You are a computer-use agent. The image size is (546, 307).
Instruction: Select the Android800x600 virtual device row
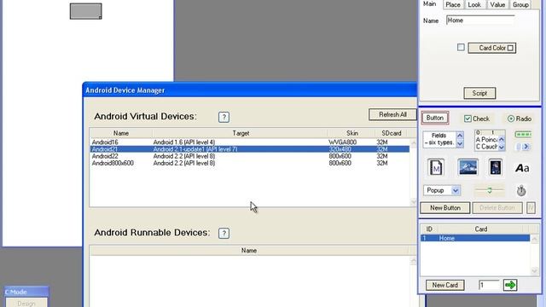coord(249,163)
